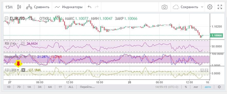The image size is (227, 94).
Task: Click the RSI 50.0000 scale label
Action: coord(216,47)
